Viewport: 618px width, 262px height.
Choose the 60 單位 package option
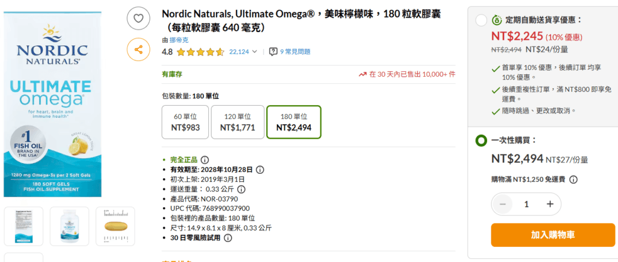(x=185, y=122)
